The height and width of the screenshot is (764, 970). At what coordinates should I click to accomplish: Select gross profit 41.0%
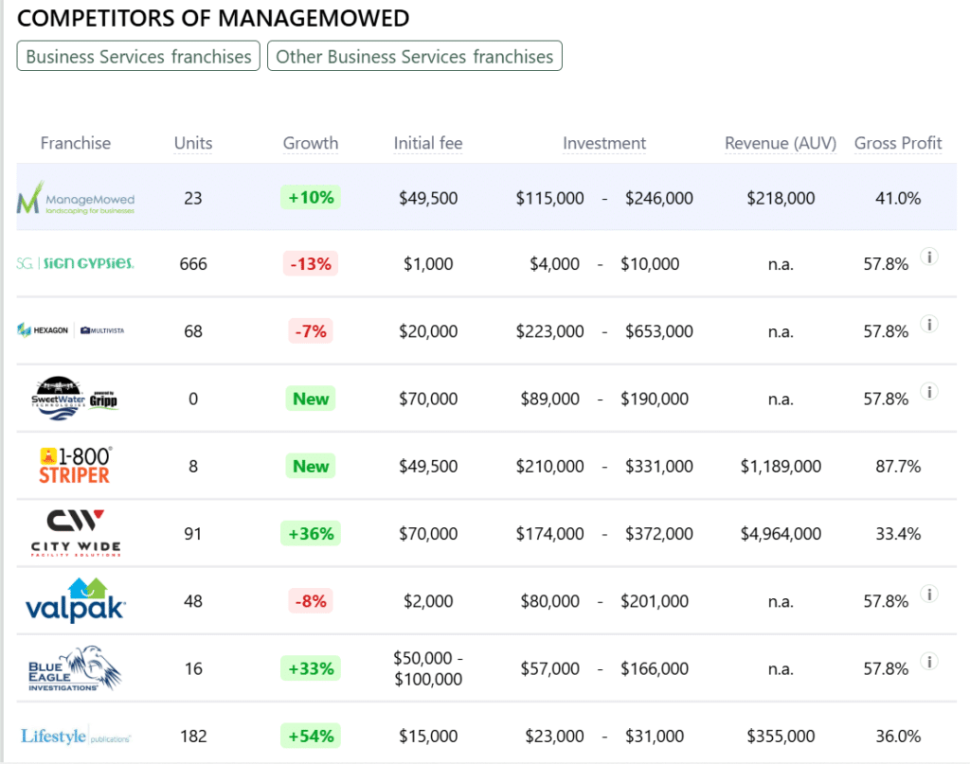pos(898,198)
